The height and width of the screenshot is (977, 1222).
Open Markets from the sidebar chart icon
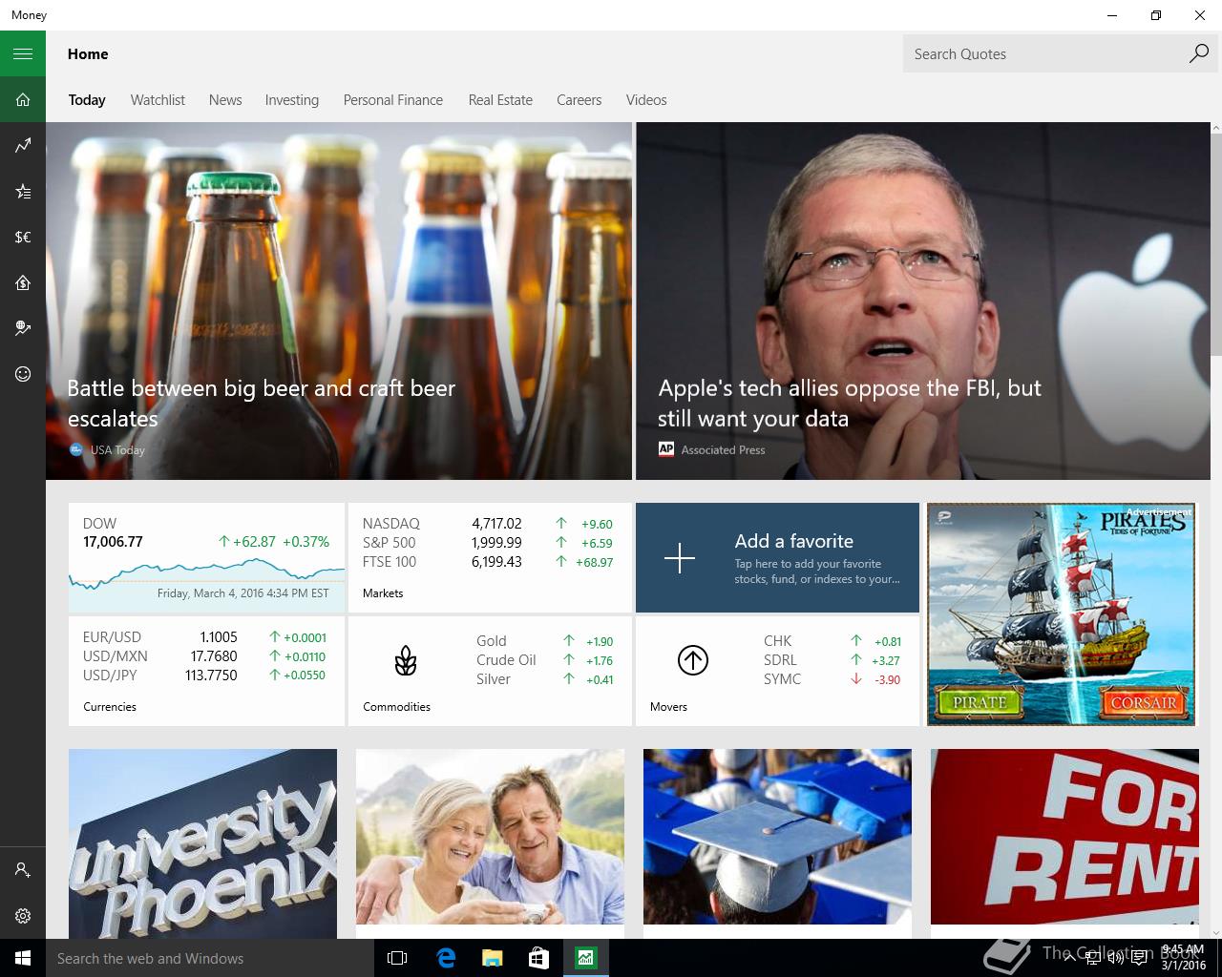23,145
